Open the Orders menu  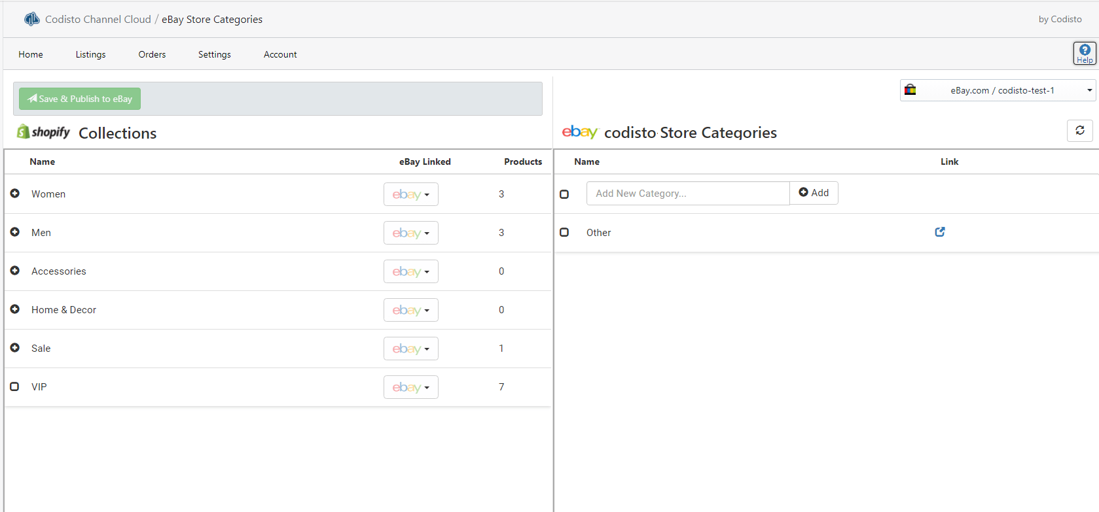[x=152, y=54]
